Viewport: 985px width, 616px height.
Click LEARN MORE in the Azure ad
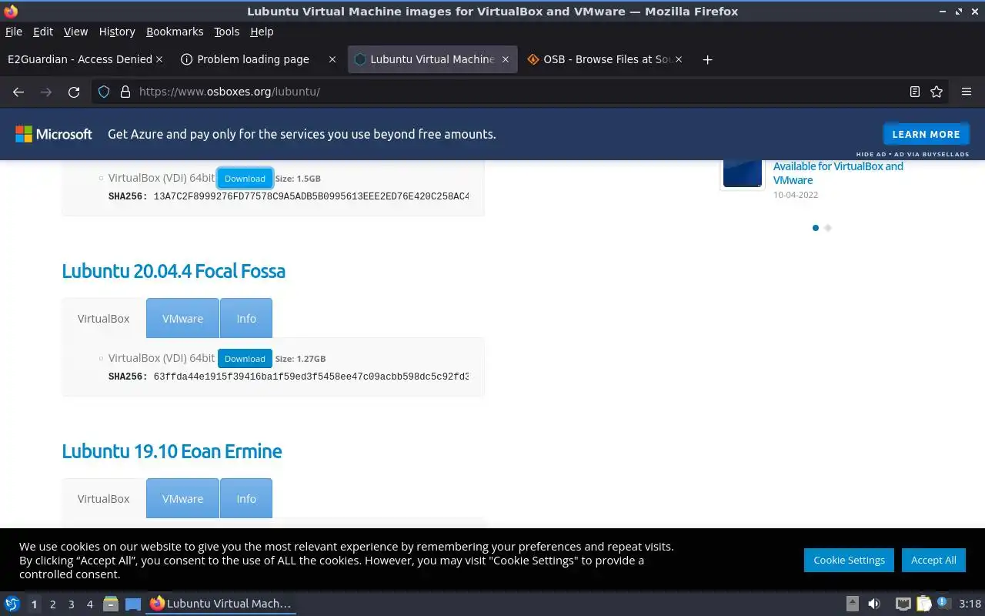pos(926,134)
